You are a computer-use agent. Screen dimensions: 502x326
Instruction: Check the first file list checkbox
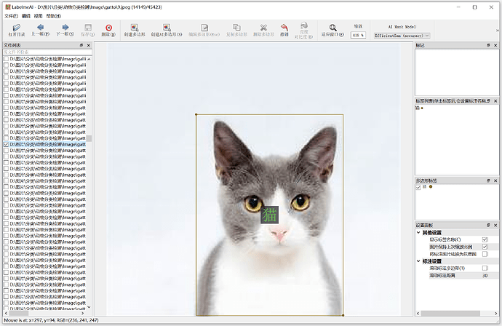[x=6, y=59]
